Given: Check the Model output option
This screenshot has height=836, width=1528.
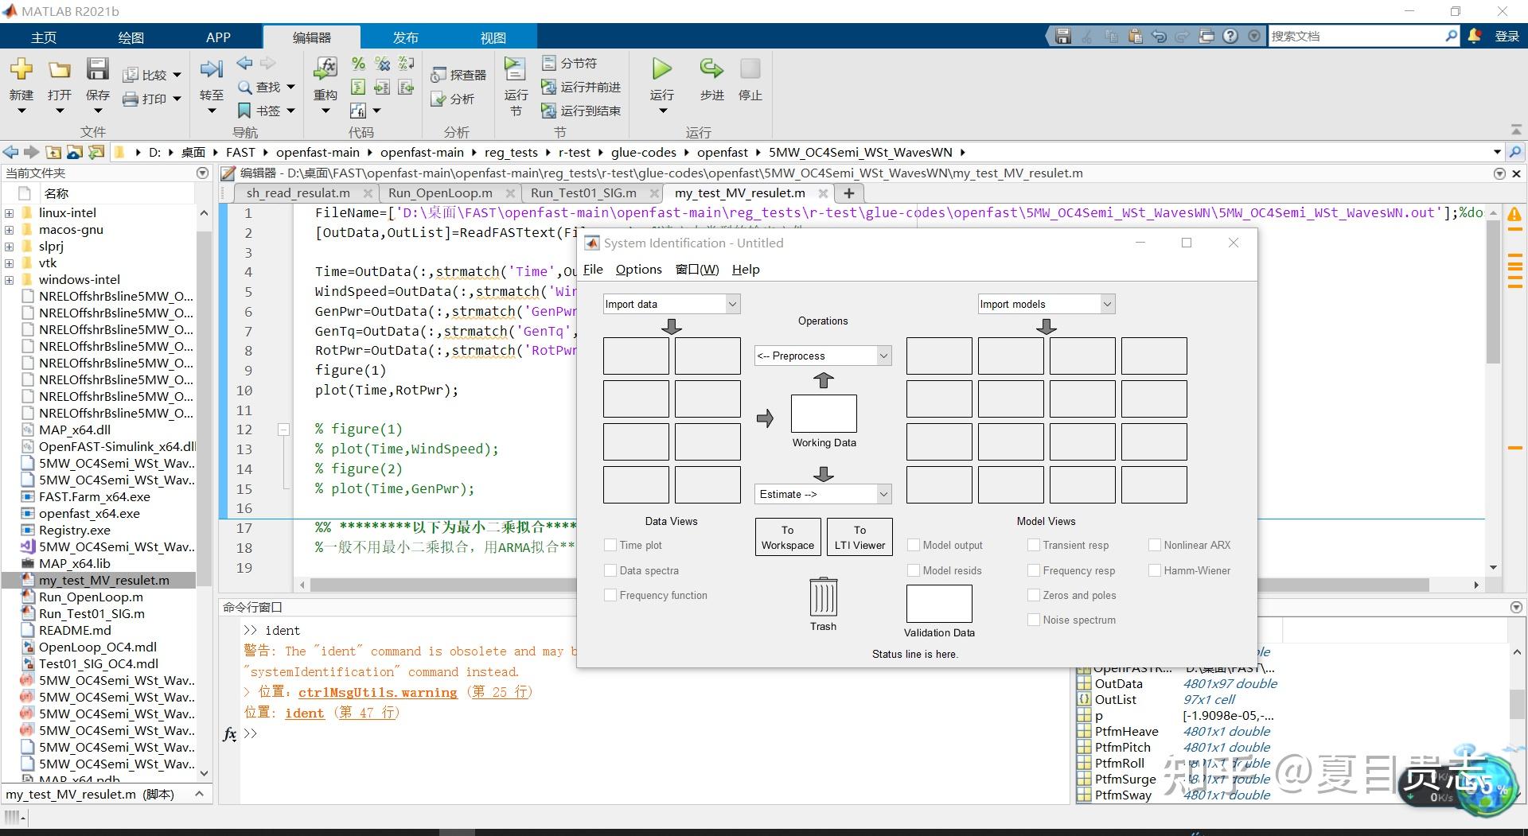Looking at the screenshot, I should coord(914,545).
